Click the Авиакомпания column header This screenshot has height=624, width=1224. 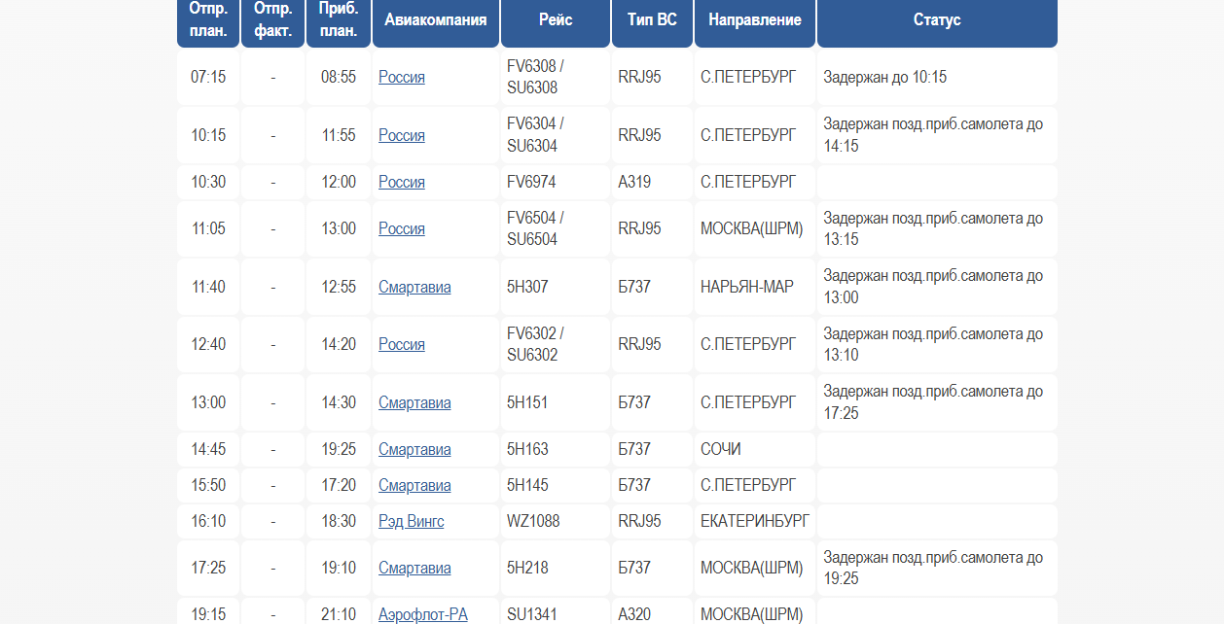point(436,20)
